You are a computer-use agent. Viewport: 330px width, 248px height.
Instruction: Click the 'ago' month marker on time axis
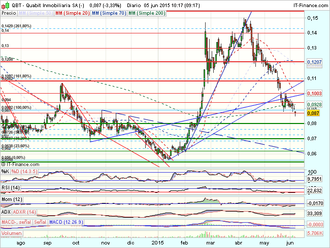tap(21, 243)
